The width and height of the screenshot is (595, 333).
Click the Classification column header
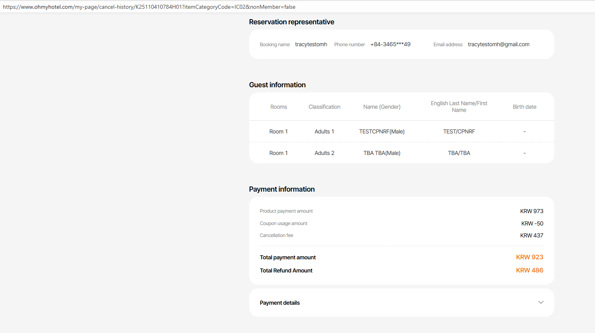click(324, 107)
